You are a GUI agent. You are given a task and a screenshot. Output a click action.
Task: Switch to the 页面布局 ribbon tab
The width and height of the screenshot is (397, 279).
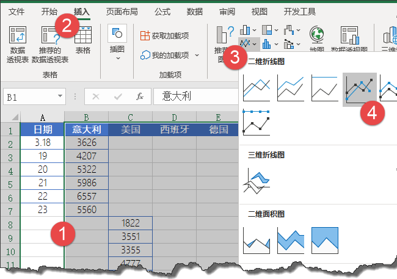point(122,12)
